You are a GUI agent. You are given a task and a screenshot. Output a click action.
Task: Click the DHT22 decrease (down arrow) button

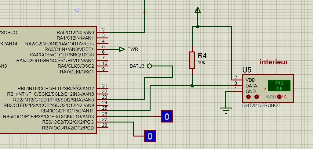coord(249,97)
